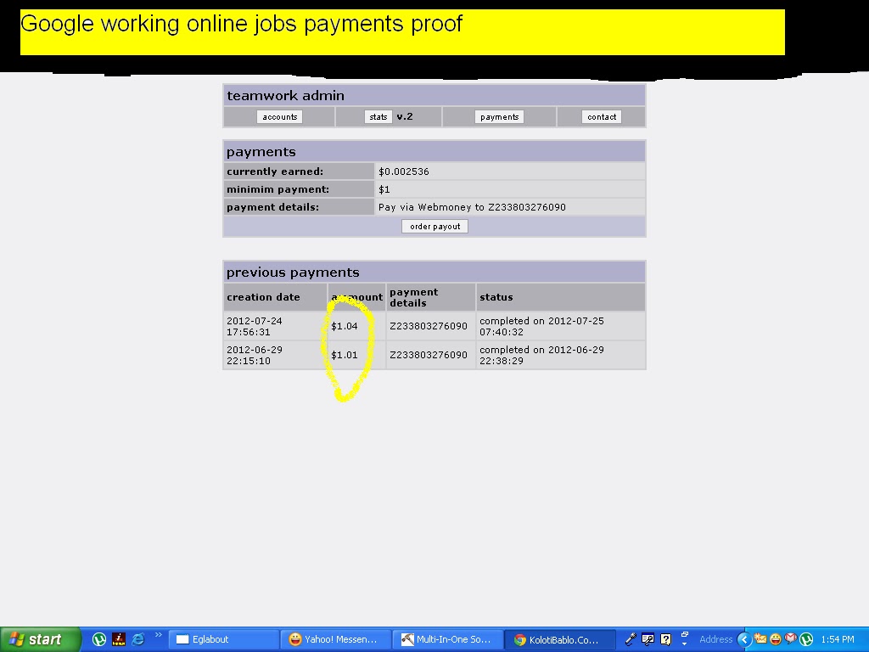This screenshot has height=652, width=869.
Task: Click the speech tools language bar icon
Action: tap(648, 639)
